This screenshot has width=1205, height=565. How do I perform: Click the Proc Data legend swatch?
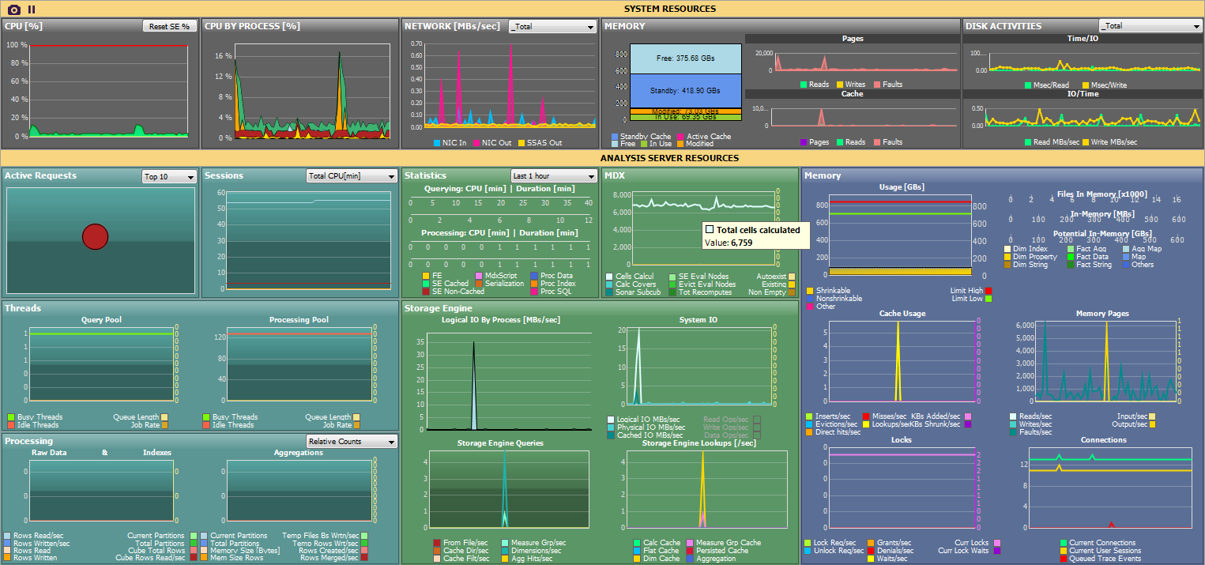(534, 276)
